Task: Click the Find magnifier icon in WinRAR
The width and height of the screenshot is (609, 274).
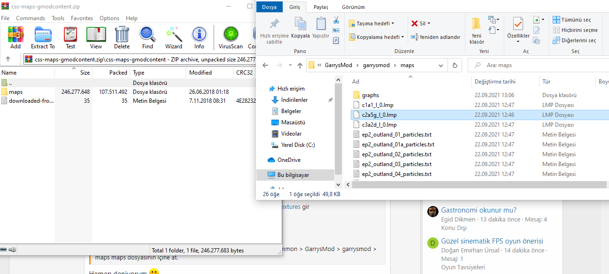Action: (x=147, y=38)
